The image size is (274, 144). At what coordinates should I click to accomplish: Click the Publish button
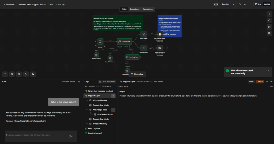click(226, 4)
